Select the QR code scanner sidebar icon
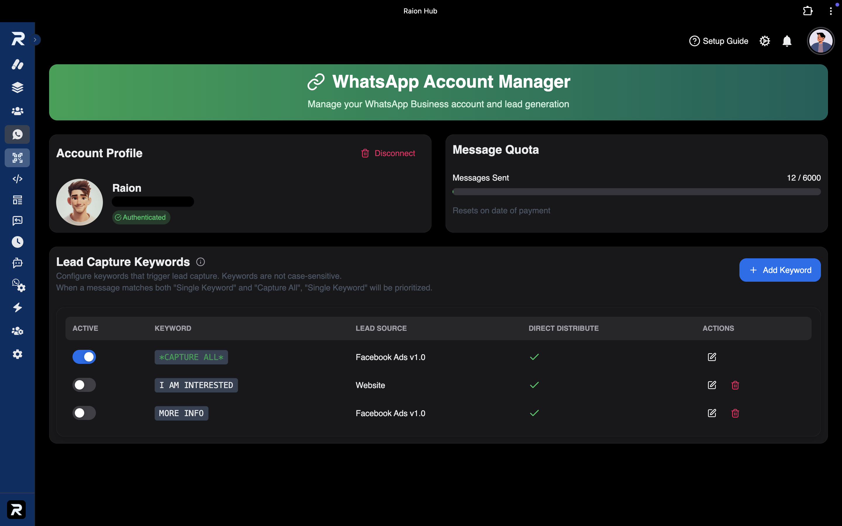Viewport: 842px width, 526px height. pyautogui.click(x=18, y=158)
